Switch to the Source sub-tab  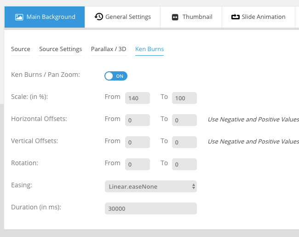click(21, 49)
